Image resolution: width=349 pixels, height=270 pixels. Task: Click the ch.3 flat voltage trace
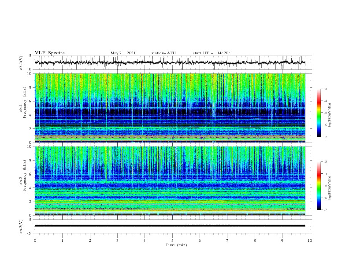pos(170,226)
